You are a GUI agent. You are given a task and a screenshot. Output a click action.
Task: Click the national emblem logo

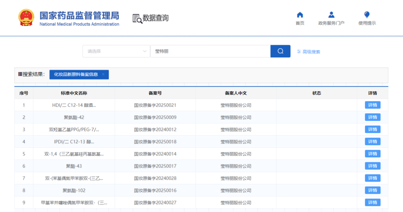pos(26,18)
